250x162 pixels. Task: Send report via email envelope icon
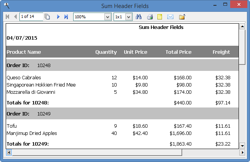tap(170, 17)
